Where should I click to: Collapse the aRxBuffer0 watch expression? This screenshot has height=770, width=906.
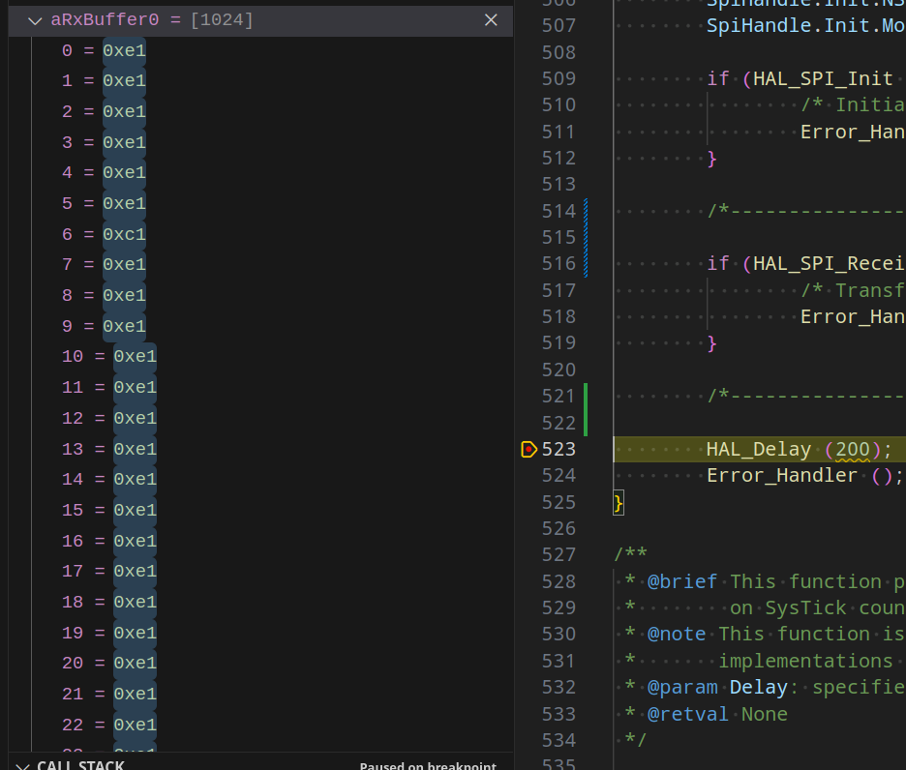[36, 20]
